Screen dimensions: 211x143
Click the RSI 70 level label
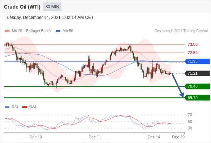click(190, 115)
